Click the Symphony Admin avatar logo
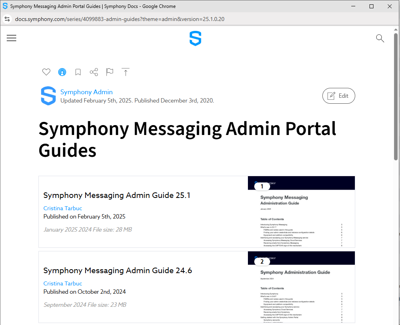Screen dimensions: 400x325 pyautogui.click(x=48, y=96)
